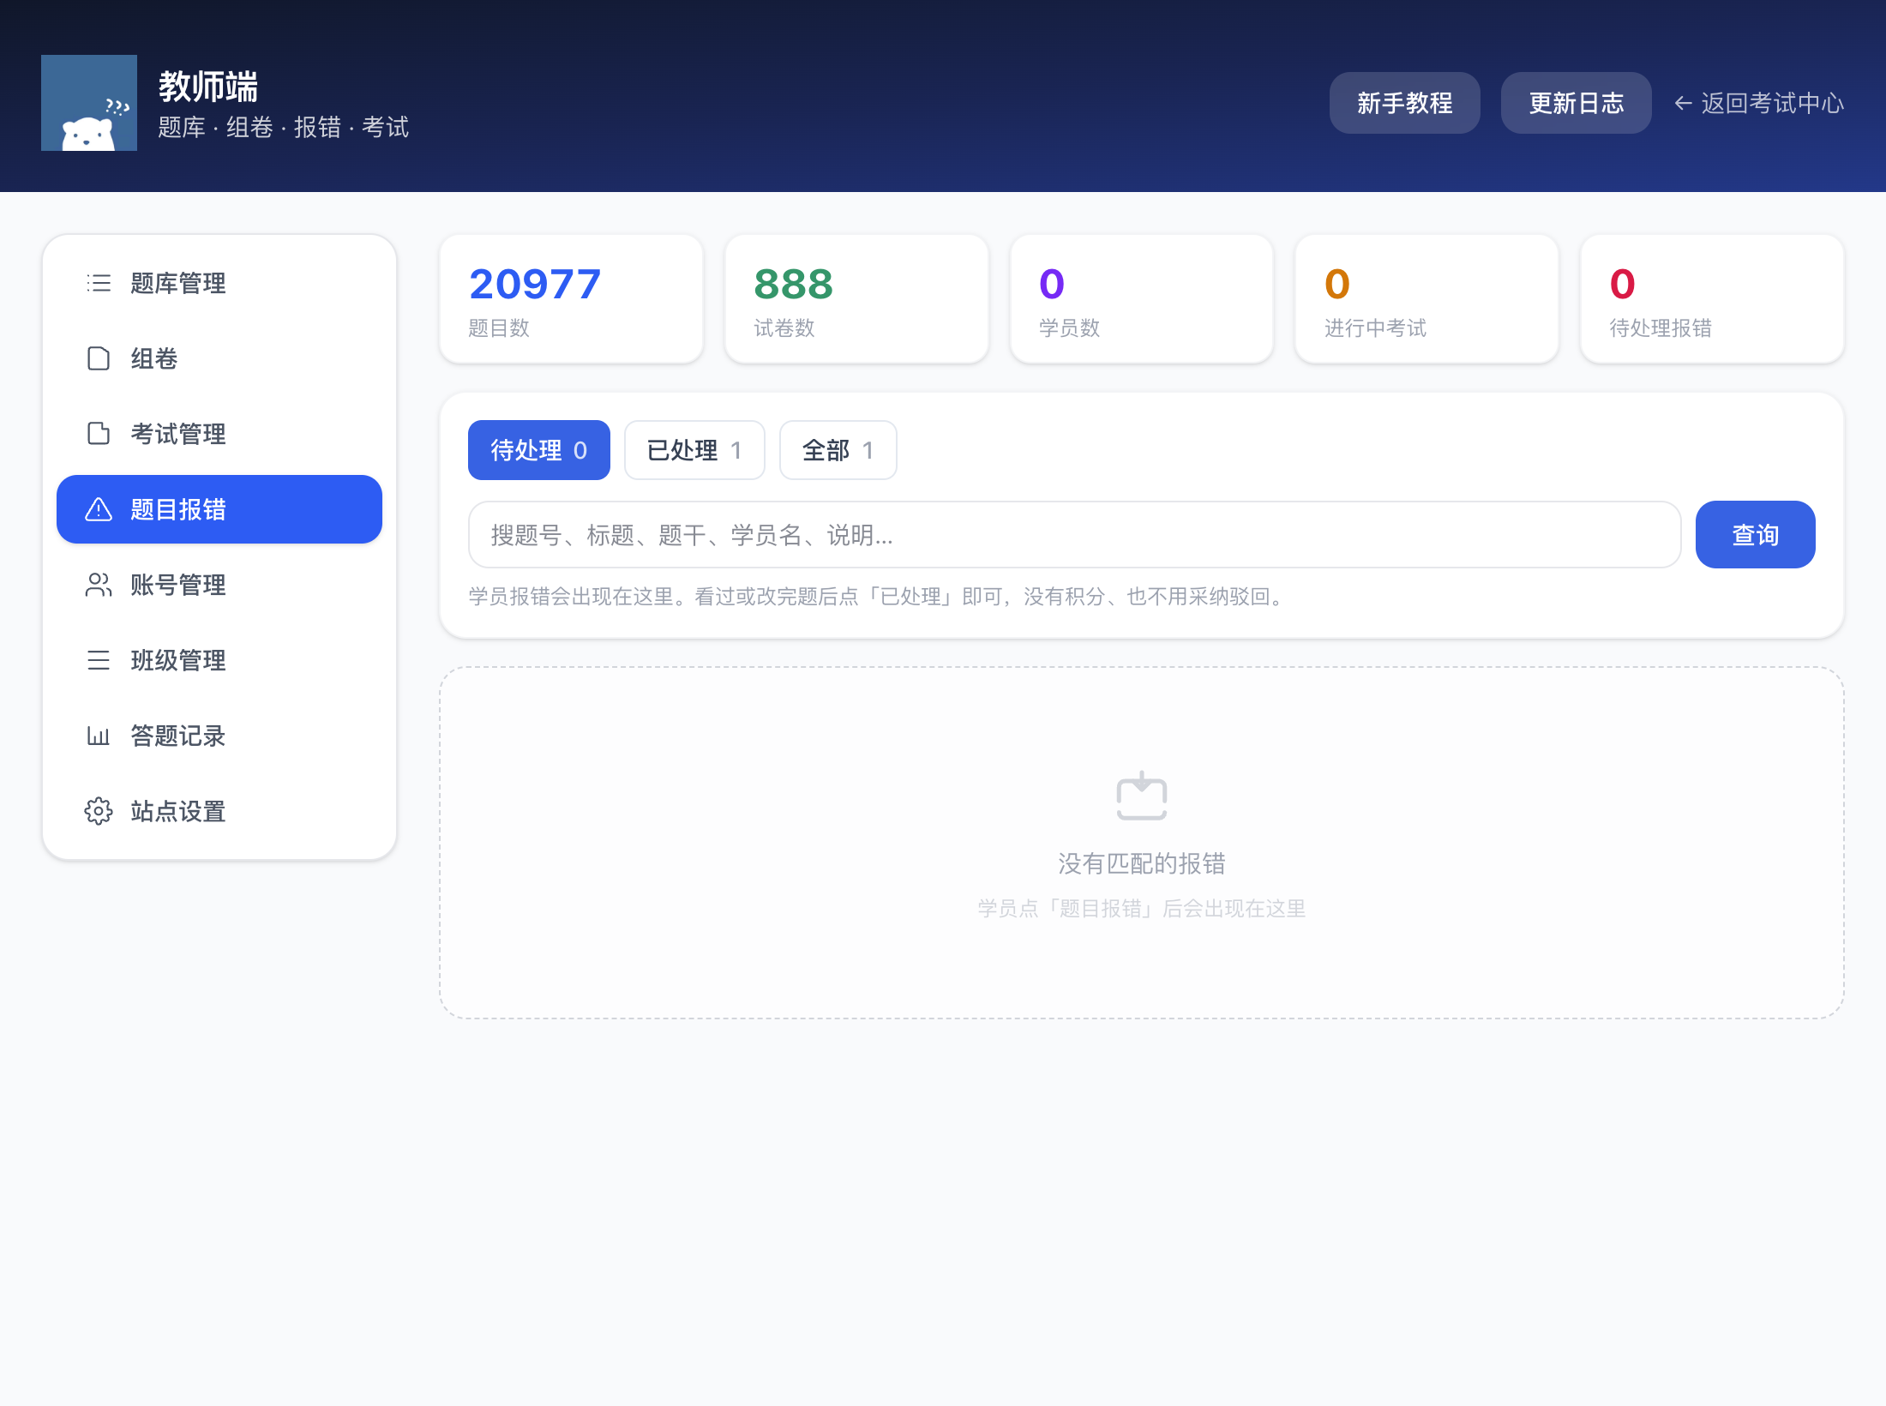This screenshot has height=1406, width=1886.
Task: Click the warning triangle icon of 题目报错
Action: point(99,509)
